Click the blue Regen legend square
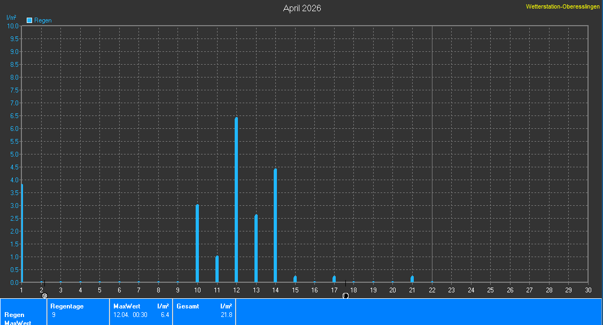Screen dimensions: 603x325 (x=29, y=20)
